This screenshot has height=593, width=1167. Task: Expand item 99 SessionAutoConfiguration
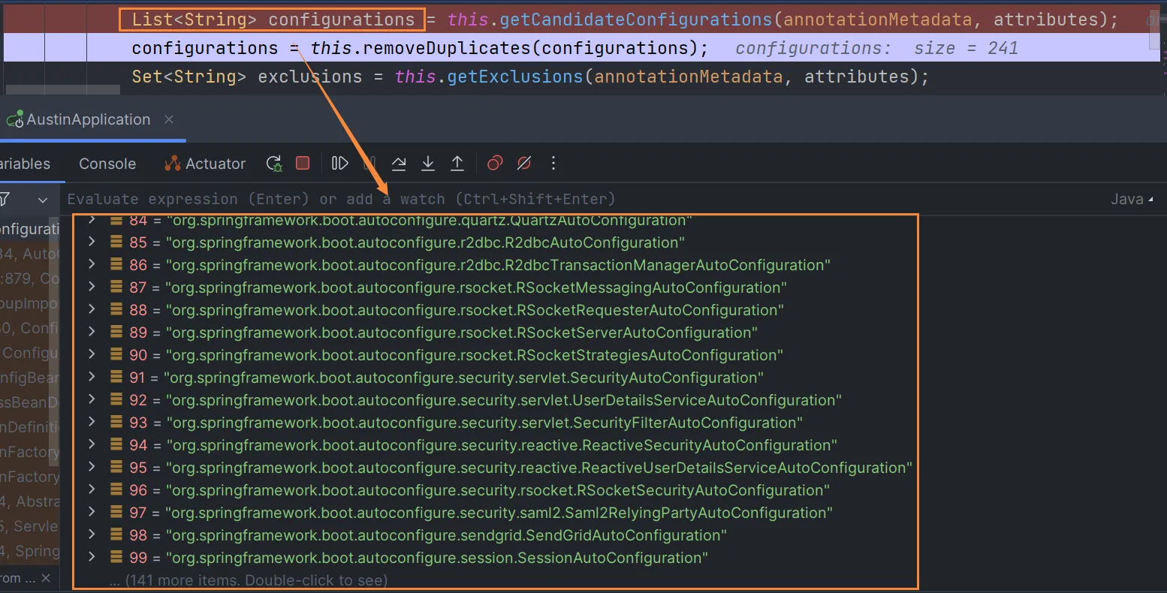[92, 558]
